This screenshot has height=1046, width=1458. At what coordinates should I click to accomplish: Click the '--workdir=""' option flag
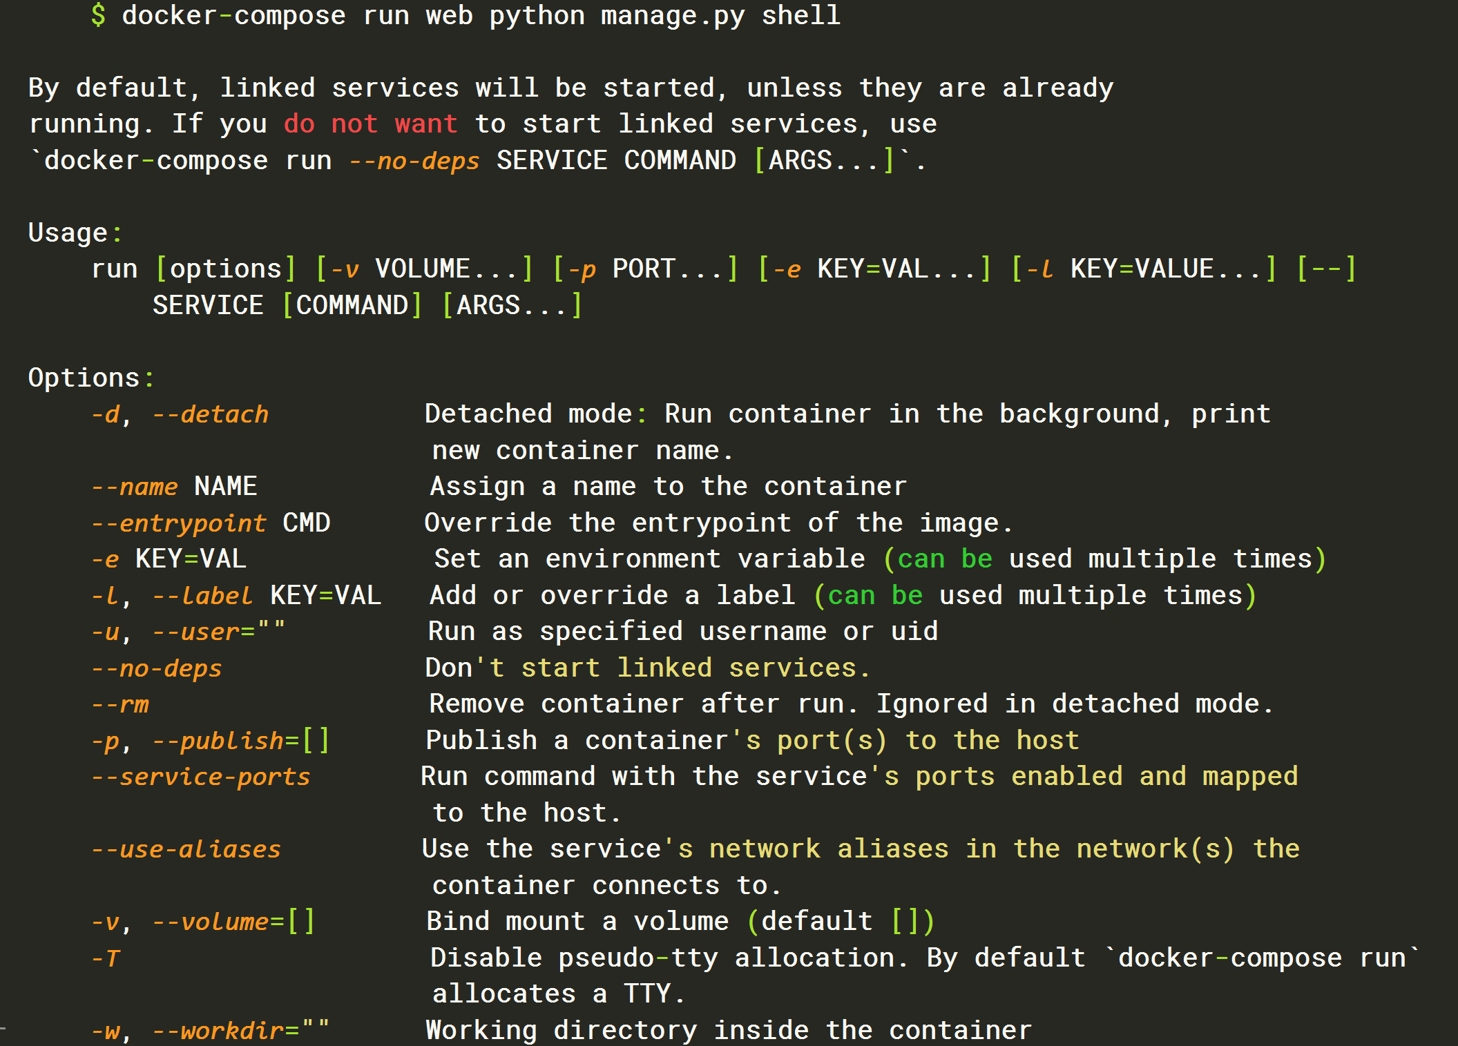241,1031
